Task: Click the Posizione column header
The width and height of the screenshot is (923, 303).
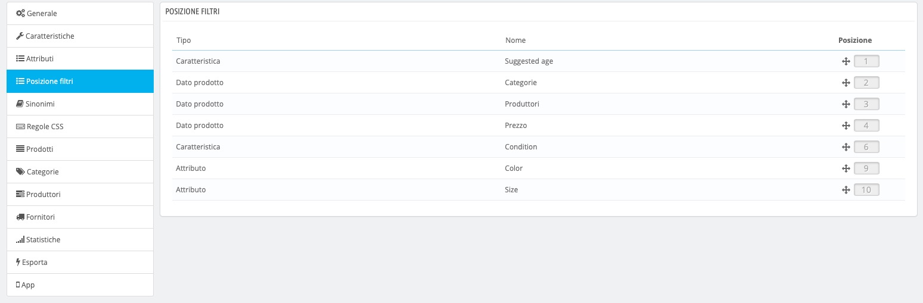Action: pos(855,40)
